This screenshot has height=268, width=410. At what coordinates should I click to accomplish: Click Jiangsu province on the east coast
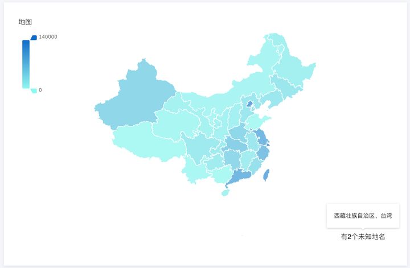point(261,137)
